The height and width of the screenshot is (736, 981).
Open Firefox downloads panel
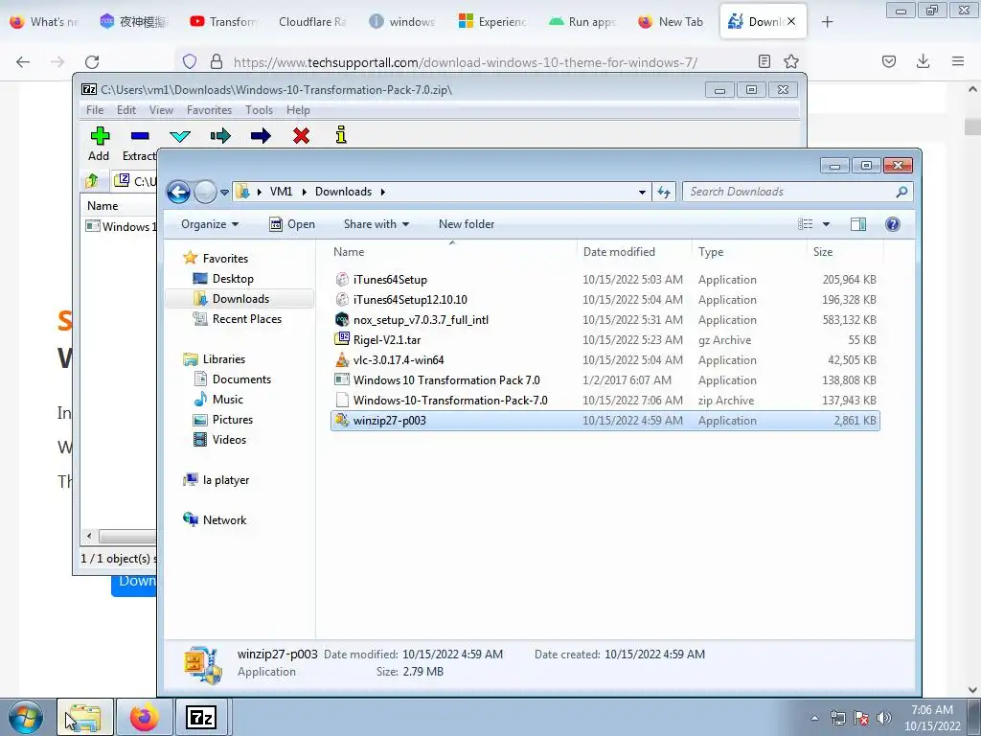click(x=923, y=61)
